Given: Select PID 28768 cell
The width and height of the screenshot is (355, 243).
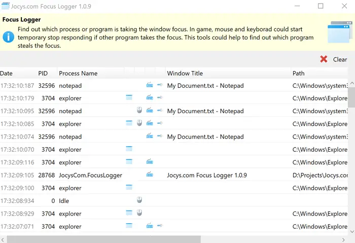Looking at the screenshot, I should pyautogui.click(x=47, y=176).
